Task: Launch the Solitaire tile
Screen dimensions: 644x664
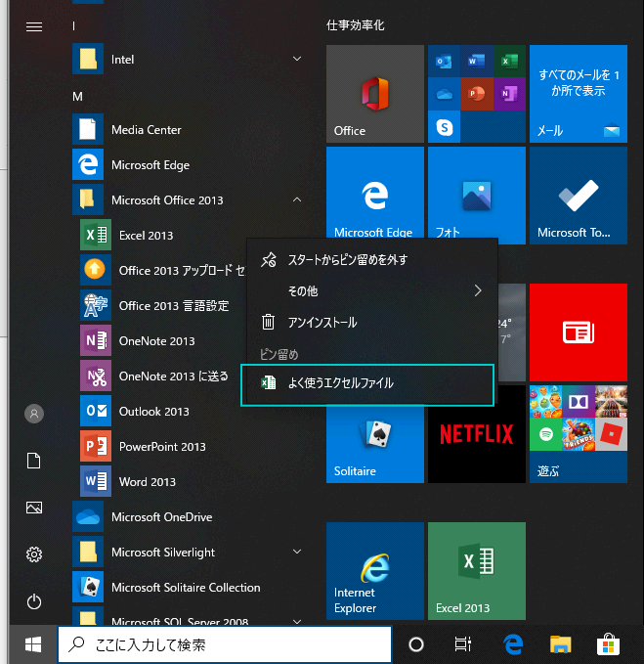Action: 375,443
